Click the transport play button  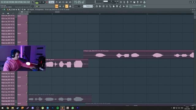click(x=40, y=2)
